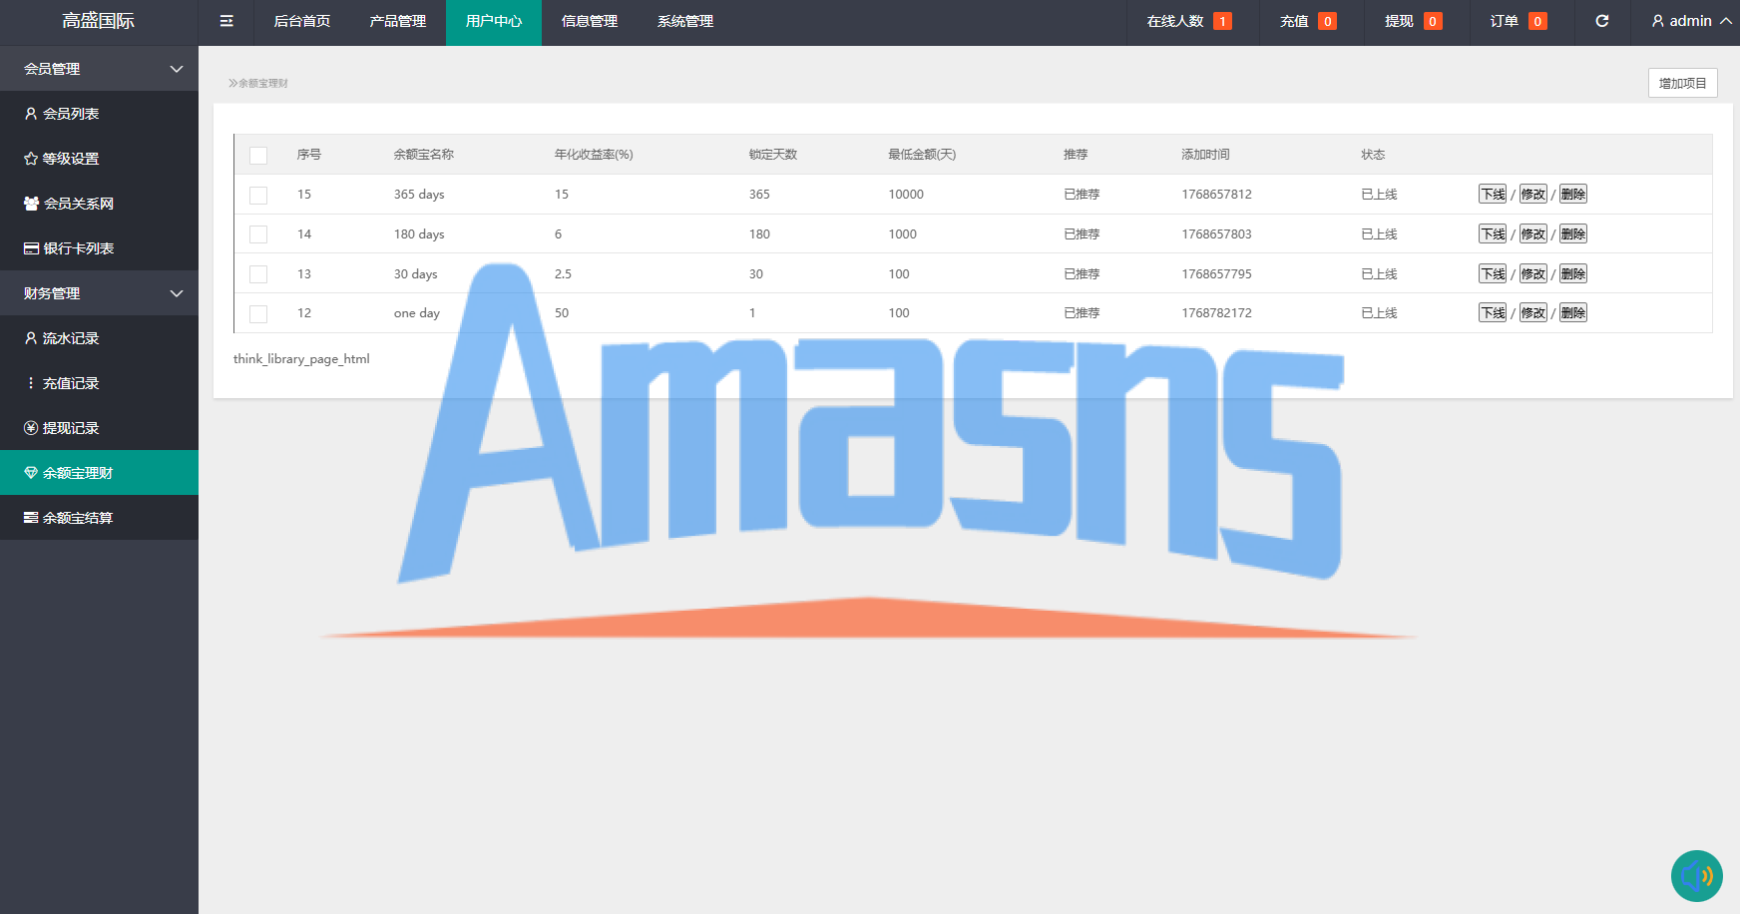Tick the select-all header checkbox

coord(258,156)
